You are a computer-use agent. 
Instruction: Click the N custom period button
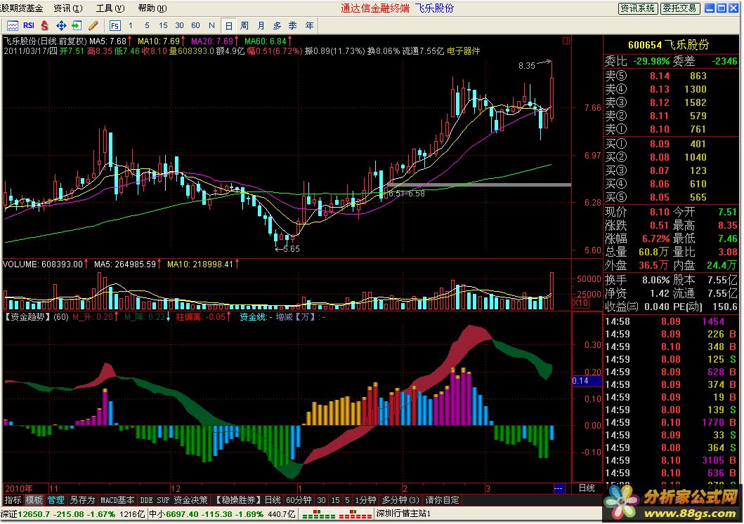211,25
